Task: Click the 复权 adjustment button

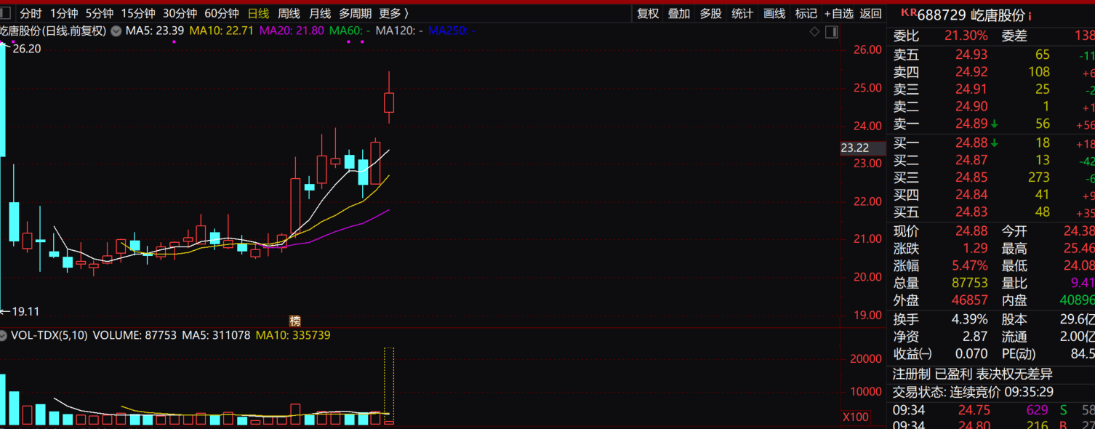Action: click(x=648, y=14)
